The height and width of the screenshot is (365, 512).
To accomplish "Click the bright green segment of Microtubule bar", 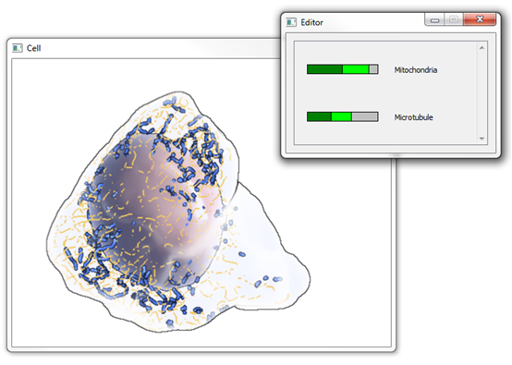I will (341, 116).
